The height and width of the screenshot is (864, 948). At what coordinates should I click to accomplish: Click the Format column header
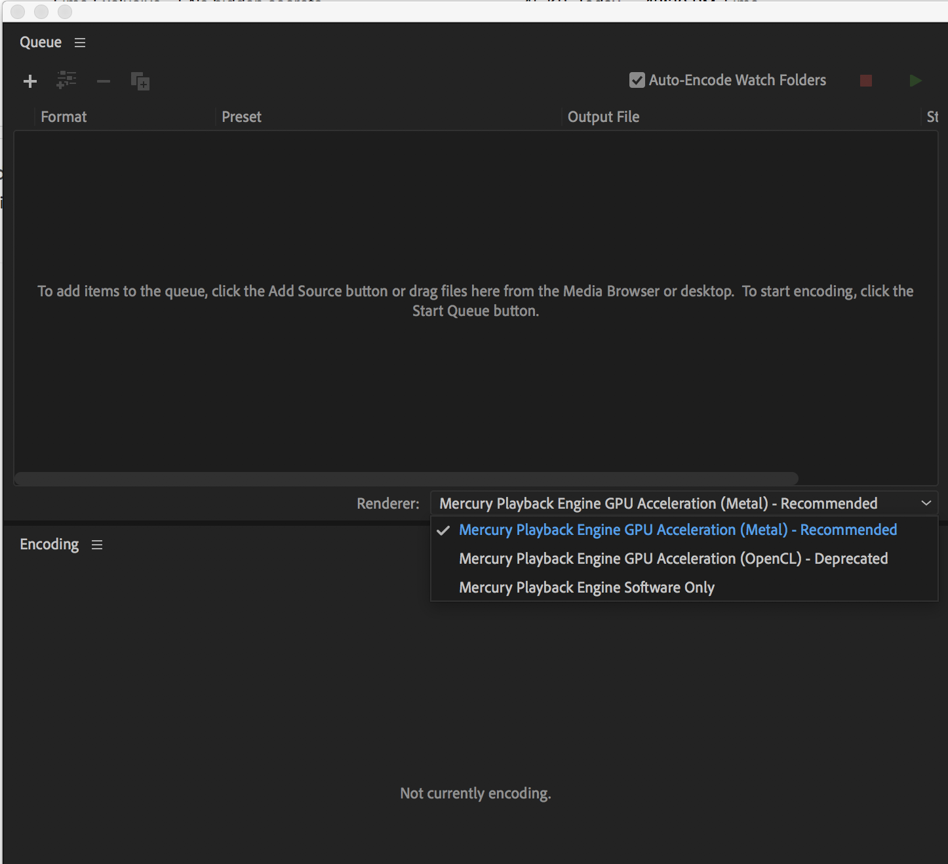pos(64,117)
